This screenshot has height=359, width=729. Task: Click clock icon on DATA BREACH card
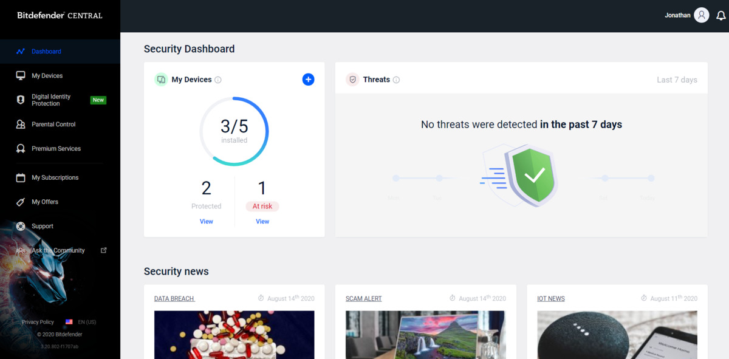click(261, 298)
